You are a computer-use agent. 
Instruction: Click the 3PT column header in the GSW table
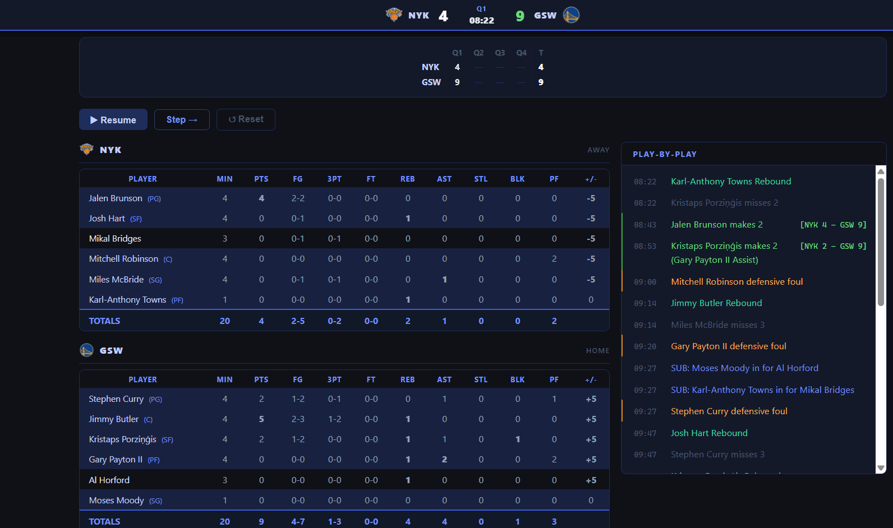tap(334, 379)
